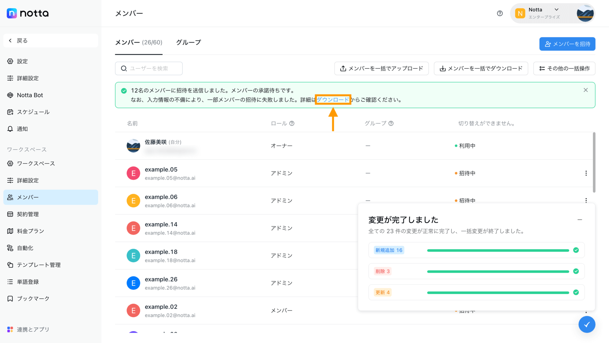Click the check icon on 削除 row
The height and width of the screenshot is (343, 609).
click(576, 271)
